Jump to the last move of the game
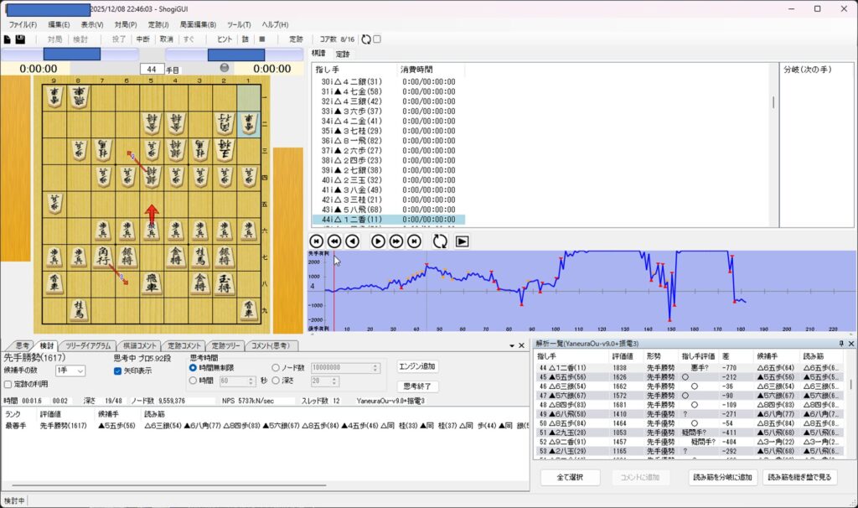The image size is (858, 508). point(414,241)
